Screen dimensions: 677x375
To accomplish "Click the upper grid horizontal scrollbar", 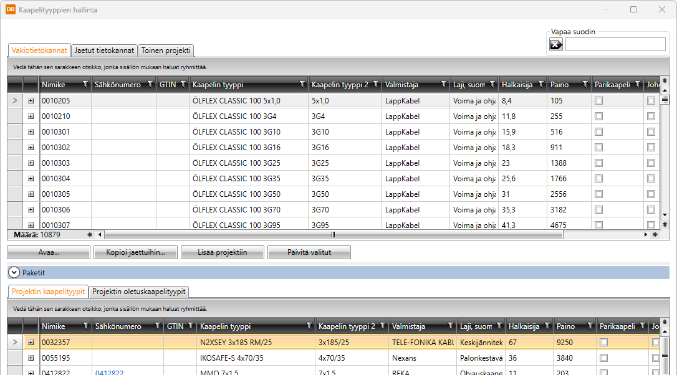I will click(334, 235).
